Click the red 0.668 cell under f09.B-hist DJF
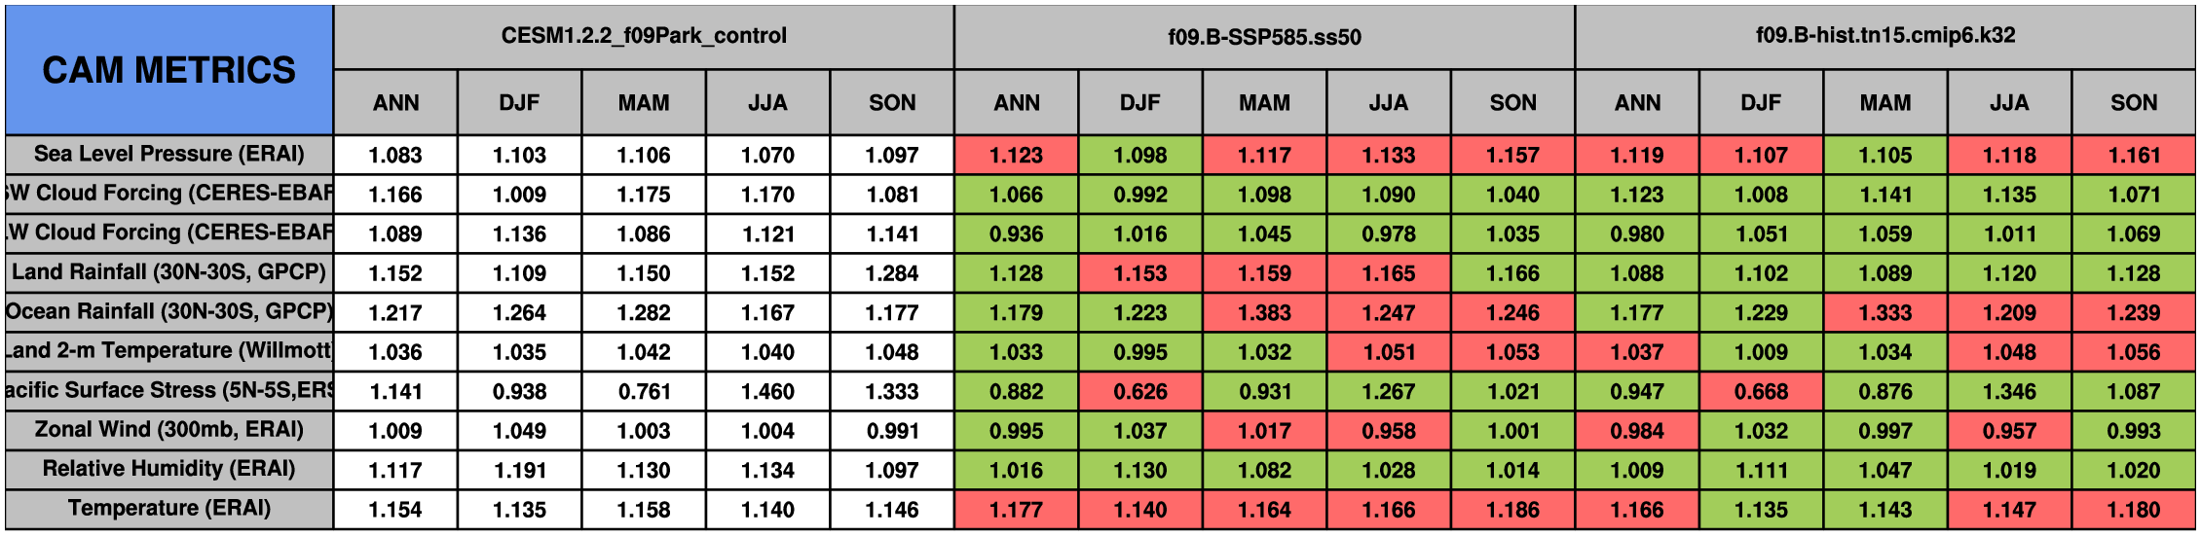 1761,391
